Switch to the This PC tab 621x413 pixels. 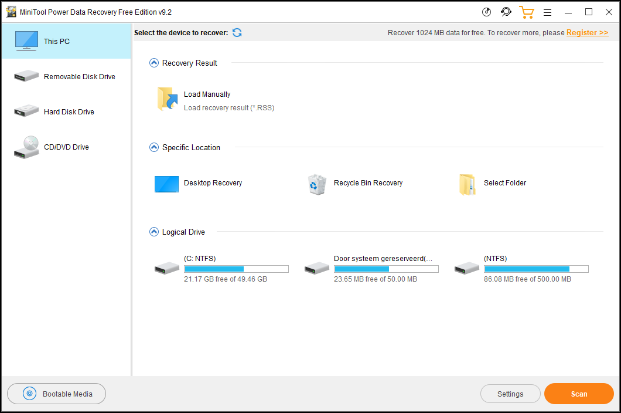(66, 41)
